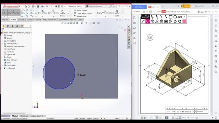Screen dimensions: 219x123
Task: Cancel the sketch with red X corner icon
Action: click(x=125, y=30)
